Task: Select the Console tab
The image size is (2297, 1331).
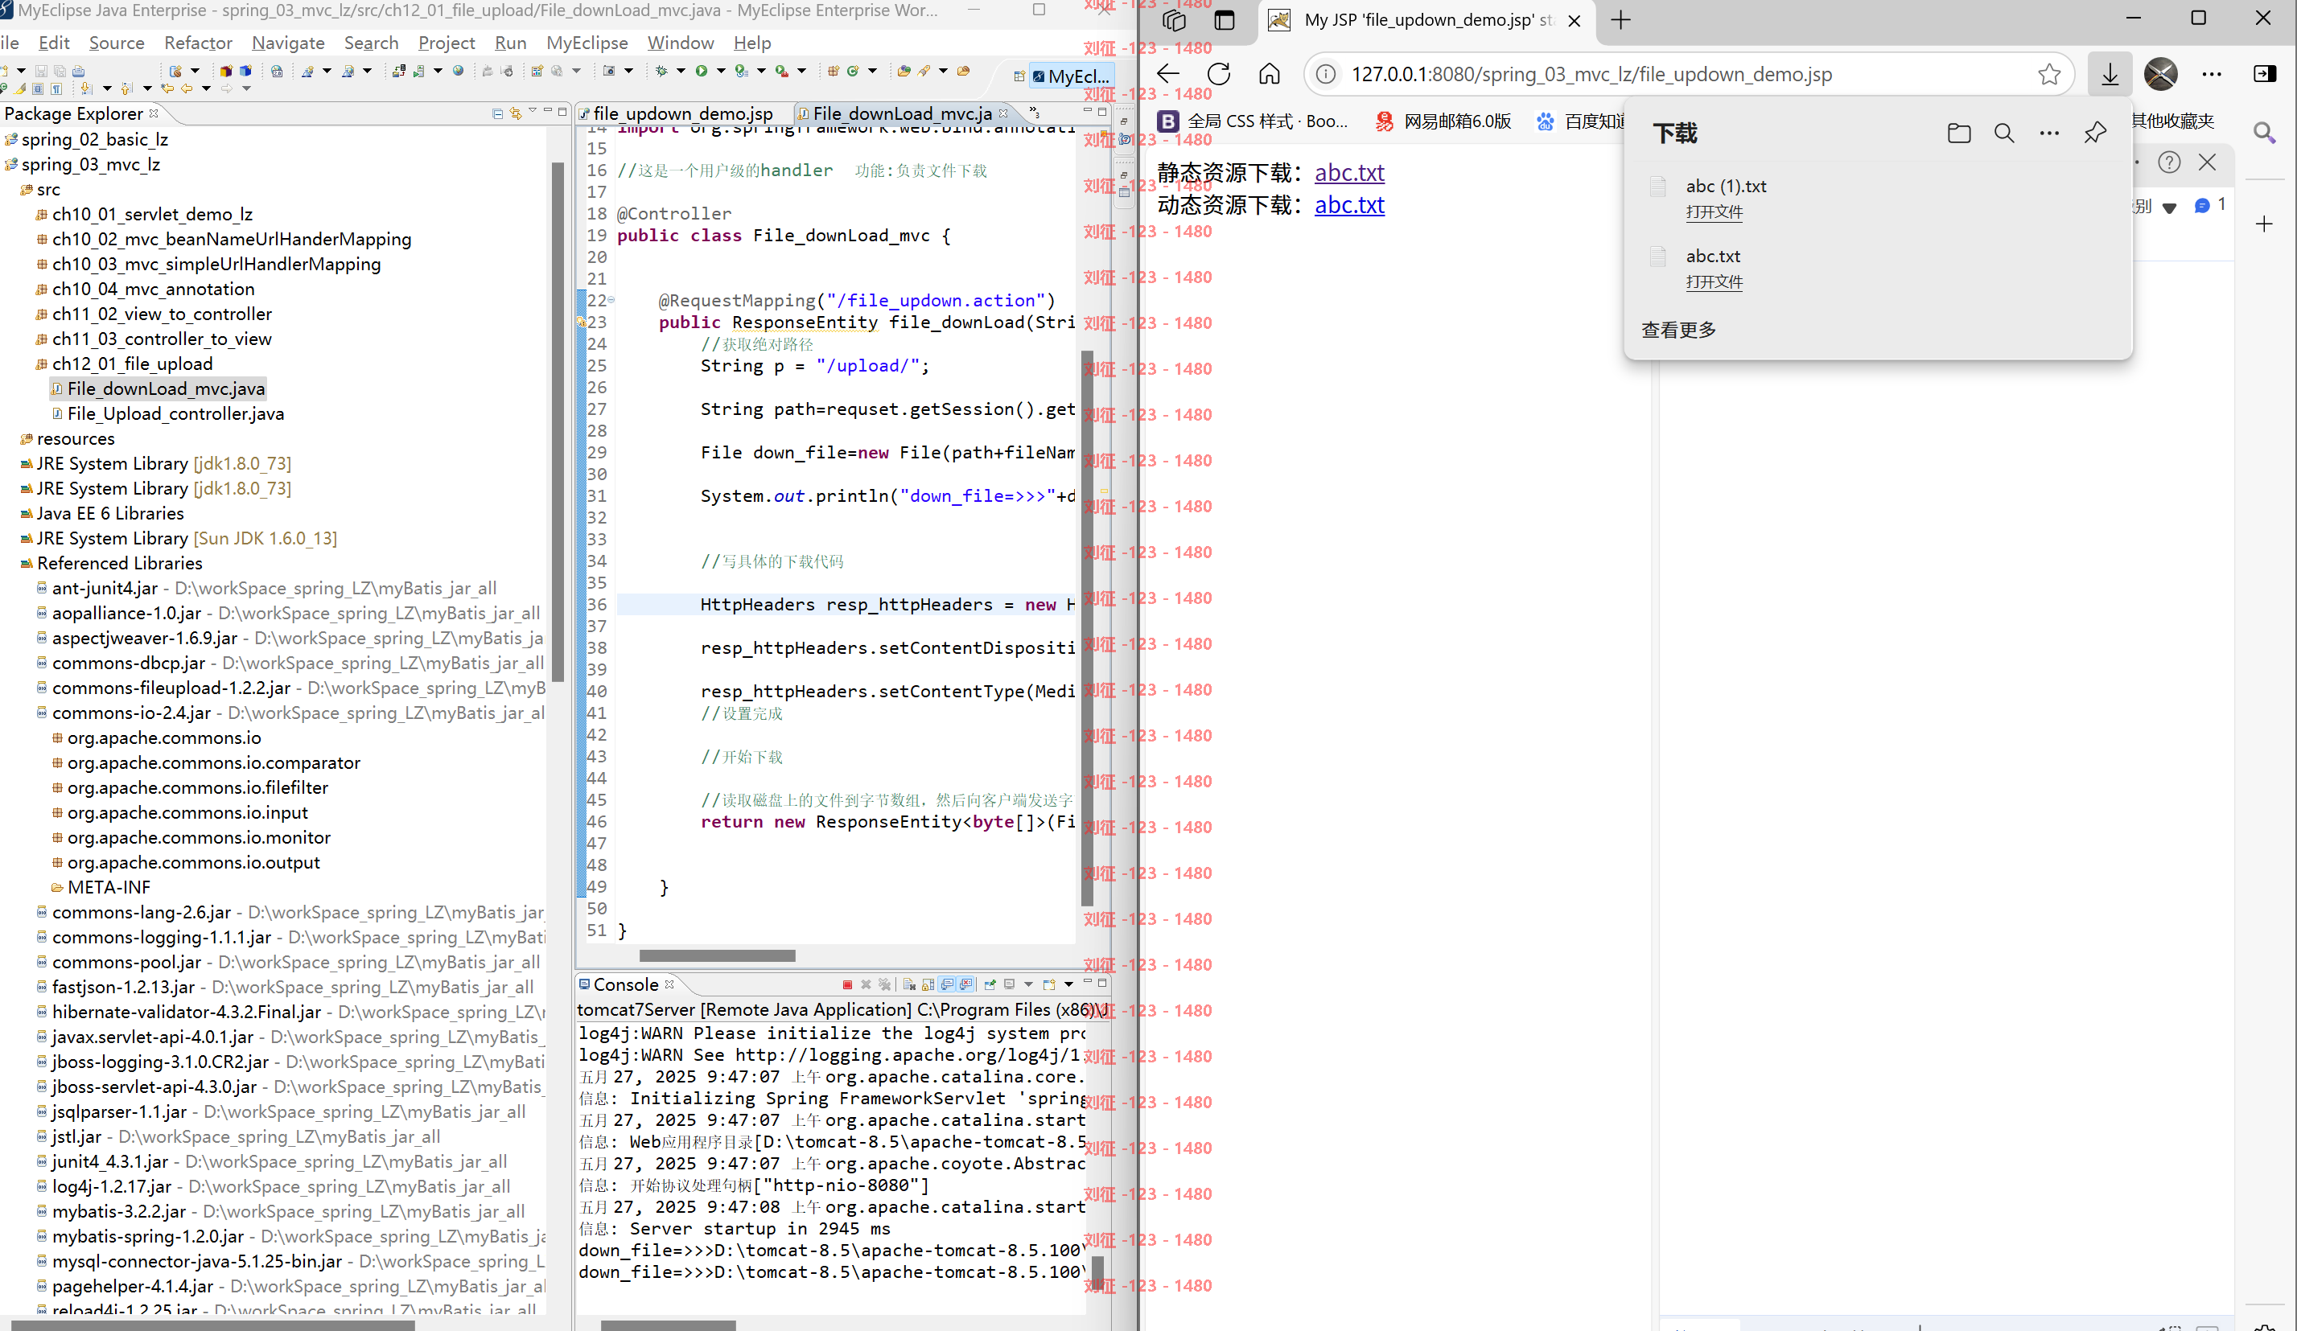Action: click(625, 984)
